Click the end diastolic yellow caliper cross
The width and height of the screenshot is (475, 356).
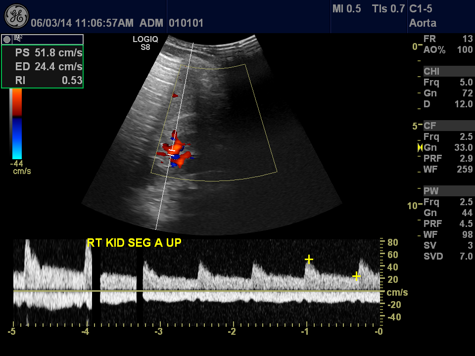(x=356, y=276)
